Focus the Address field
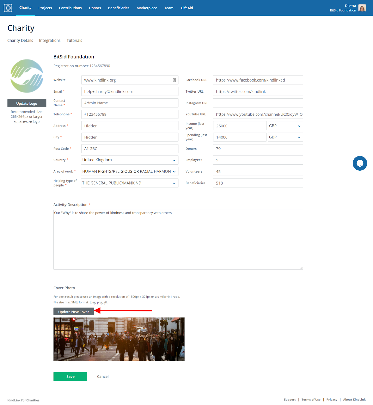Image resolution: width=373 pixels, height=405 pixels. tap(130, 126)
